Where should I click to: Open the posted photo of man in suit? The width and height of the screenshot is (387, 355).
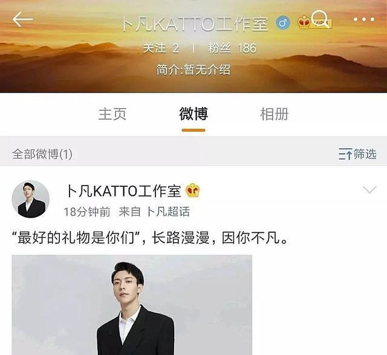pos(132,305)
